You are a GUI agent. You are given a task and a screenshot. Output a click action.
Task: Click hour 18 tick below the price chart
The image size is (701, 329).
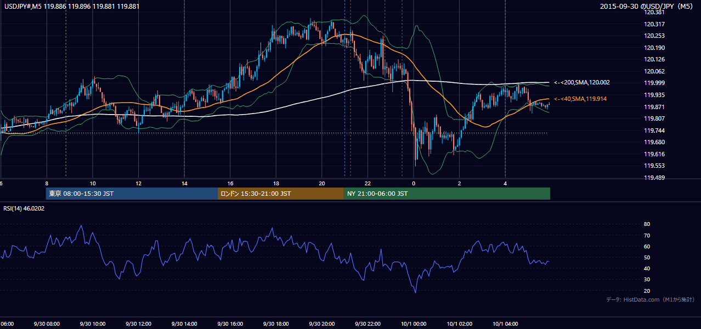click(276, 184)
